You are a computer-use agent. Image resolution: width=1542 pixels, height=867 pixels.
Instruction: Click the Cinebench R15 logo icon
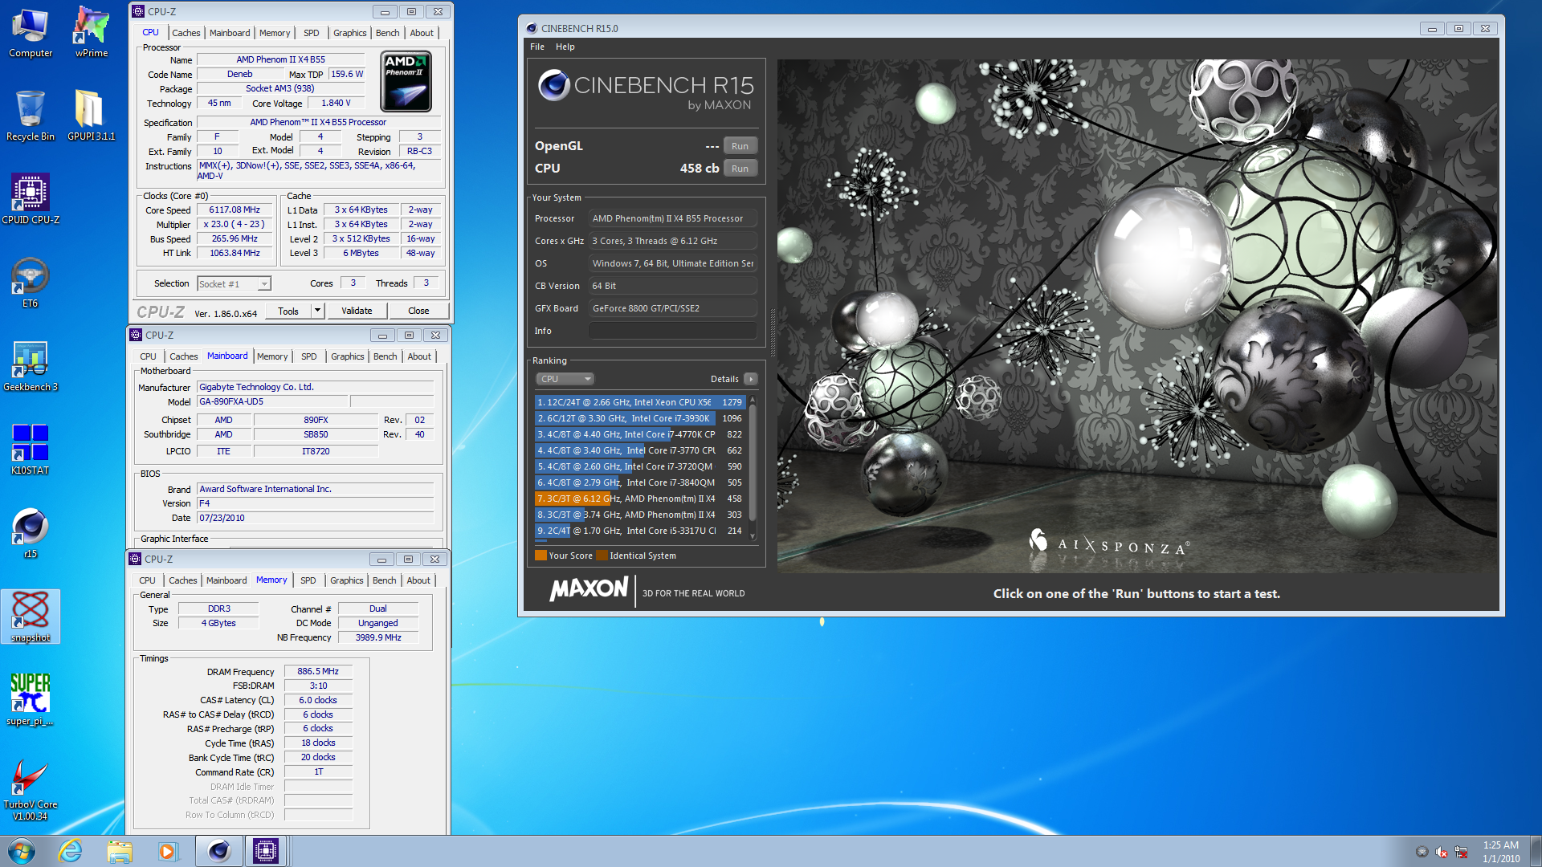click(554, 84)
